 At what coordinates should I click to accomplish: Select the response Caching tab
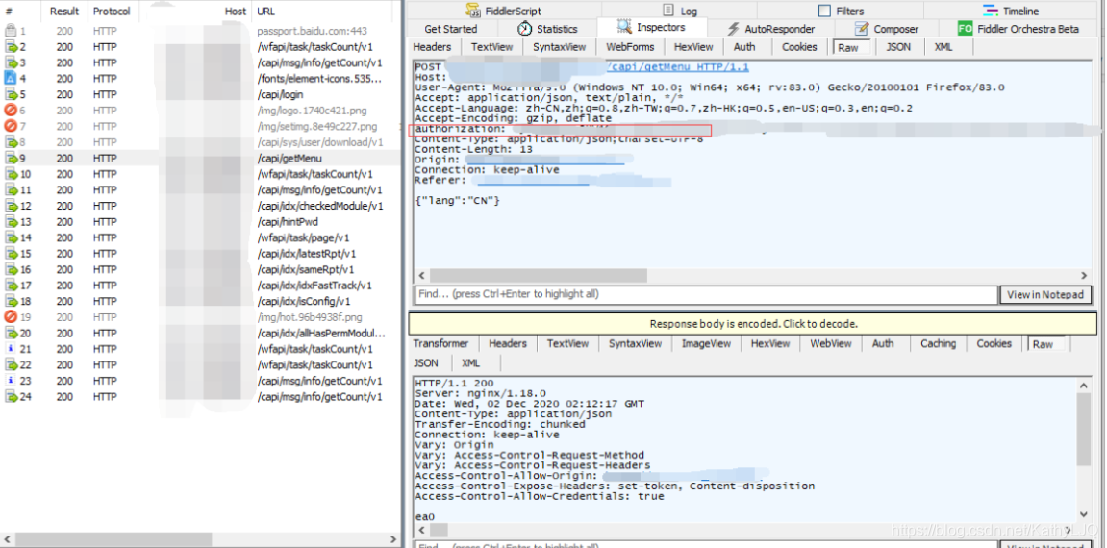point(939,343)
